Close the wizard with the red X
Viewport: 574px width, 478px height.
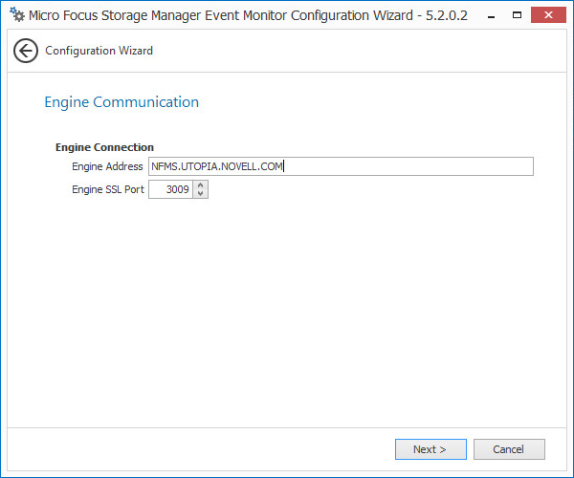(548, 16)
